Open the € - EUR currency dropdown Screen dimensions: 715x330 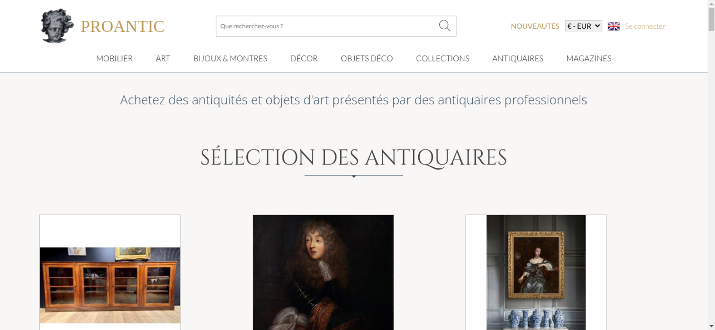tap(583, 26)
